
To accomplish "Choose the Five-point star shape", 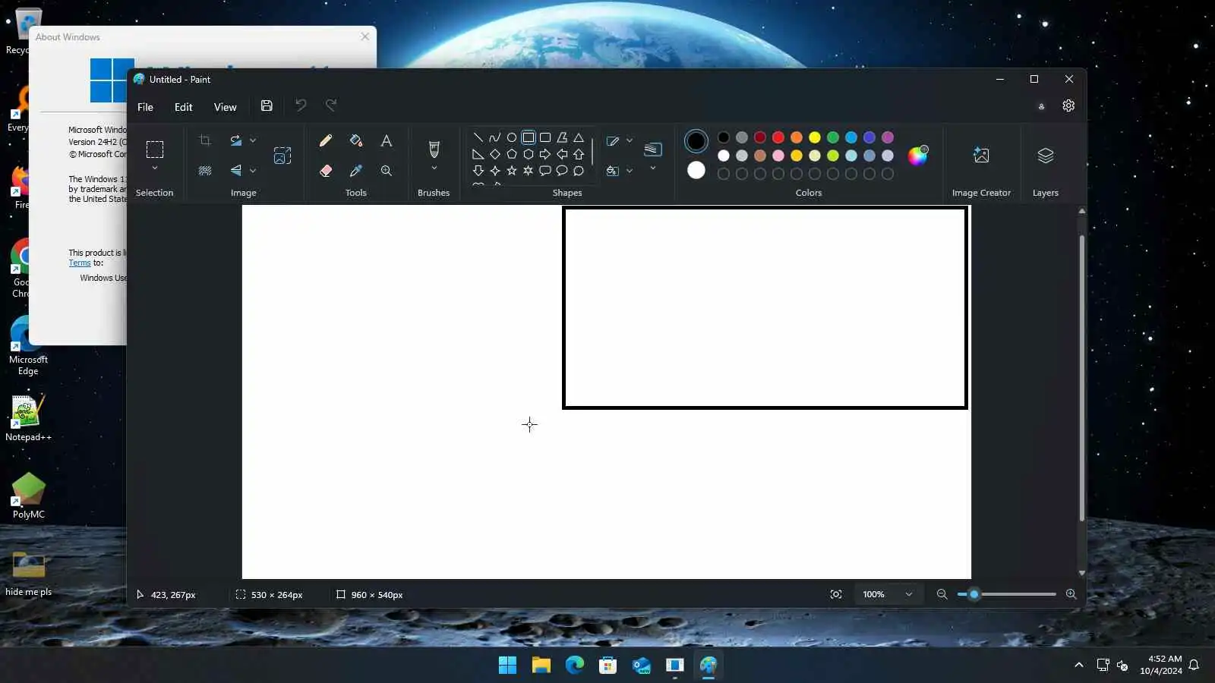I will tap(512, 171).
